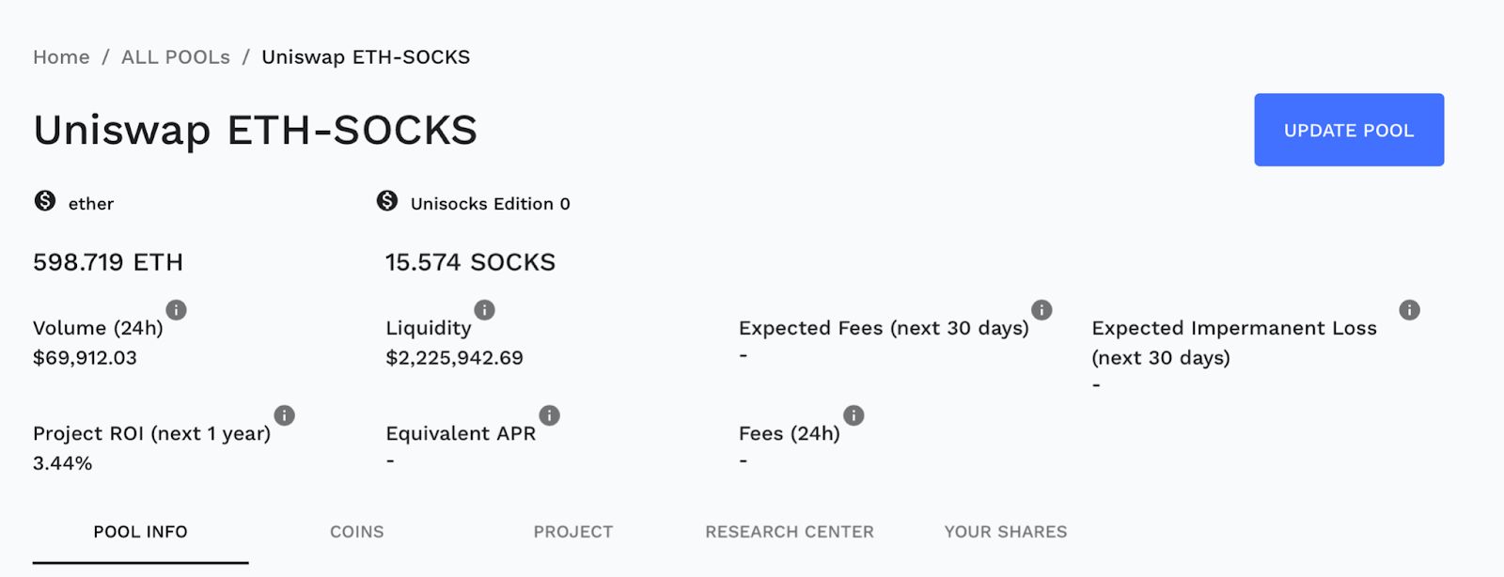Open the YOUR SHARES tab
The image size is (1504, 577).
point(1006,532)
